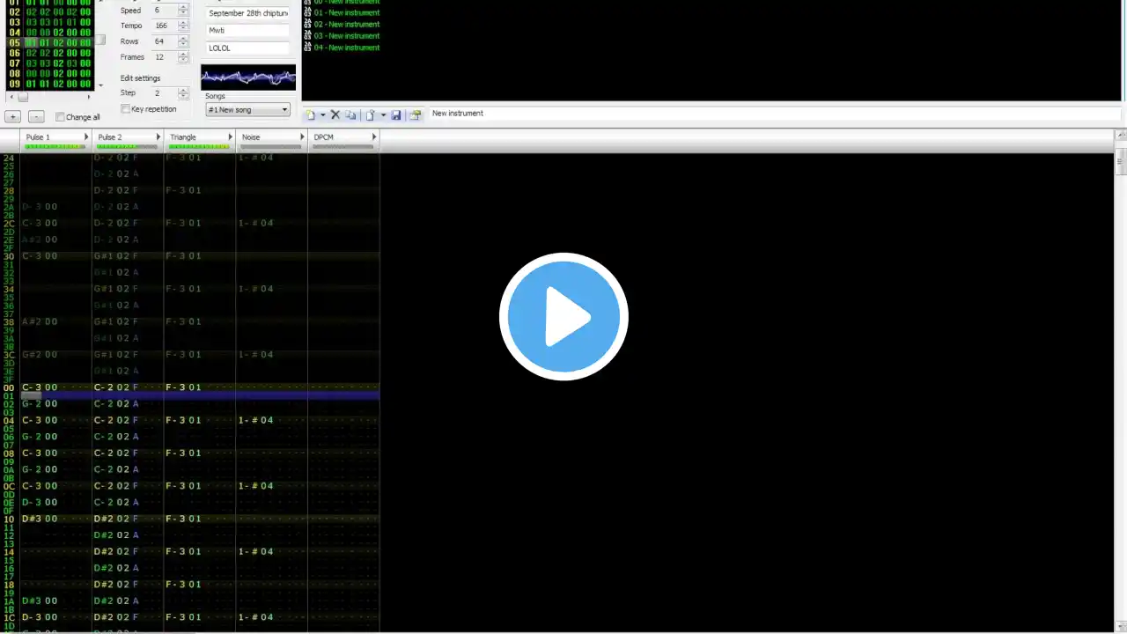Screen dimensions: 1127x634
Task: Enable the Key repetition checkbox
Action: coord(125,109)
